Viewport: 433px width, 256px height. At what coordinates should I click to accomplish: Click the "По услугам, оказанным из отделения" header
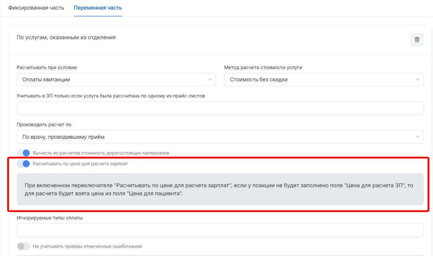coord(66,38)
